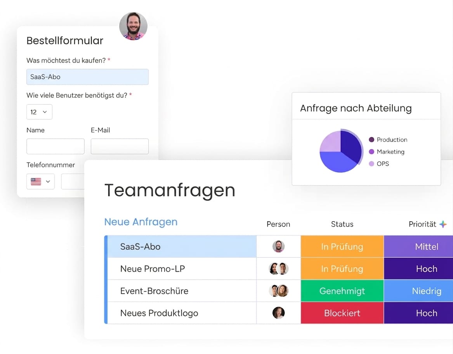Click the profile photo above Bestellformular
This screenshot has width=453, height=354.
(x=133, y=26)
